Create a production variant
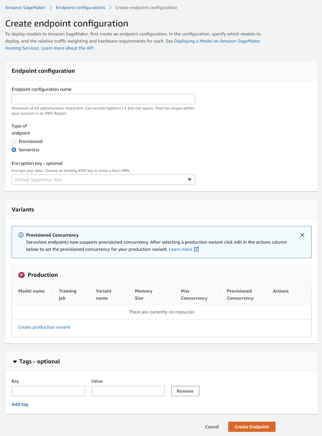The width and height of the screenshot is (322, 436). coord(44,327)
